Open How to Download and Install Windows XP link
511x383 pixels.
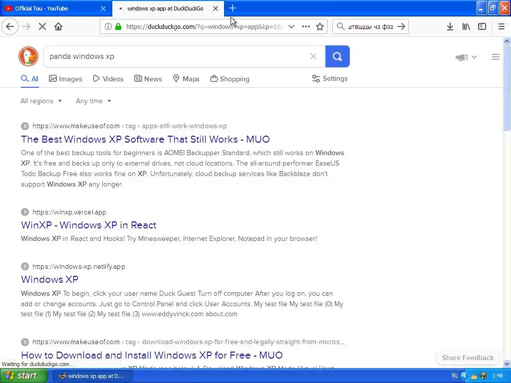[152, 355]
